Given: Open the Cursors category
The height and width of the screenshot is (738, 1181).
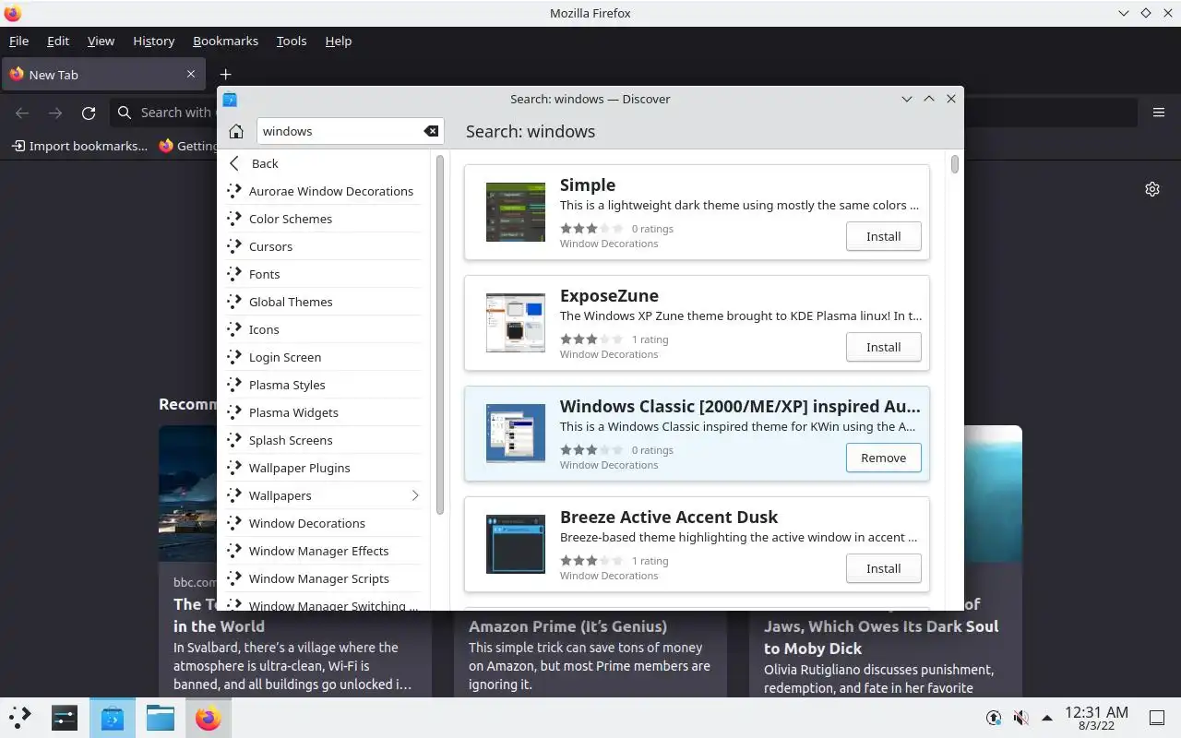Looking at the screenshot, I should point(324,246).
